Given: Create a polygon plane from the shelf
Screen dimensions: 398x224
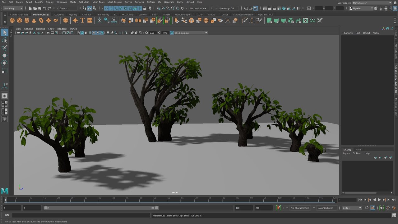Looking at the screenshot, I should pos(49,21).
